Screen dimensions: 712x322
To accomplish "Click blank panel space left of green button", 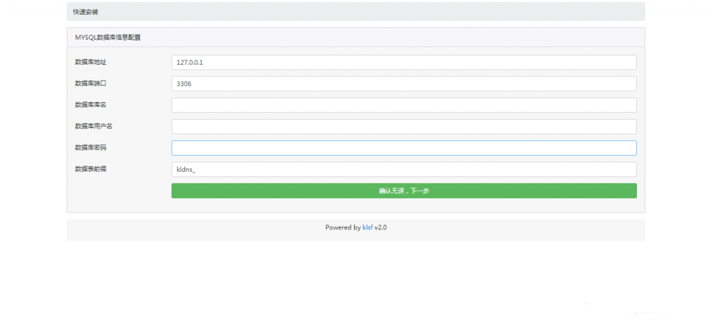I will pyautogui.click(x=118, y=191).
